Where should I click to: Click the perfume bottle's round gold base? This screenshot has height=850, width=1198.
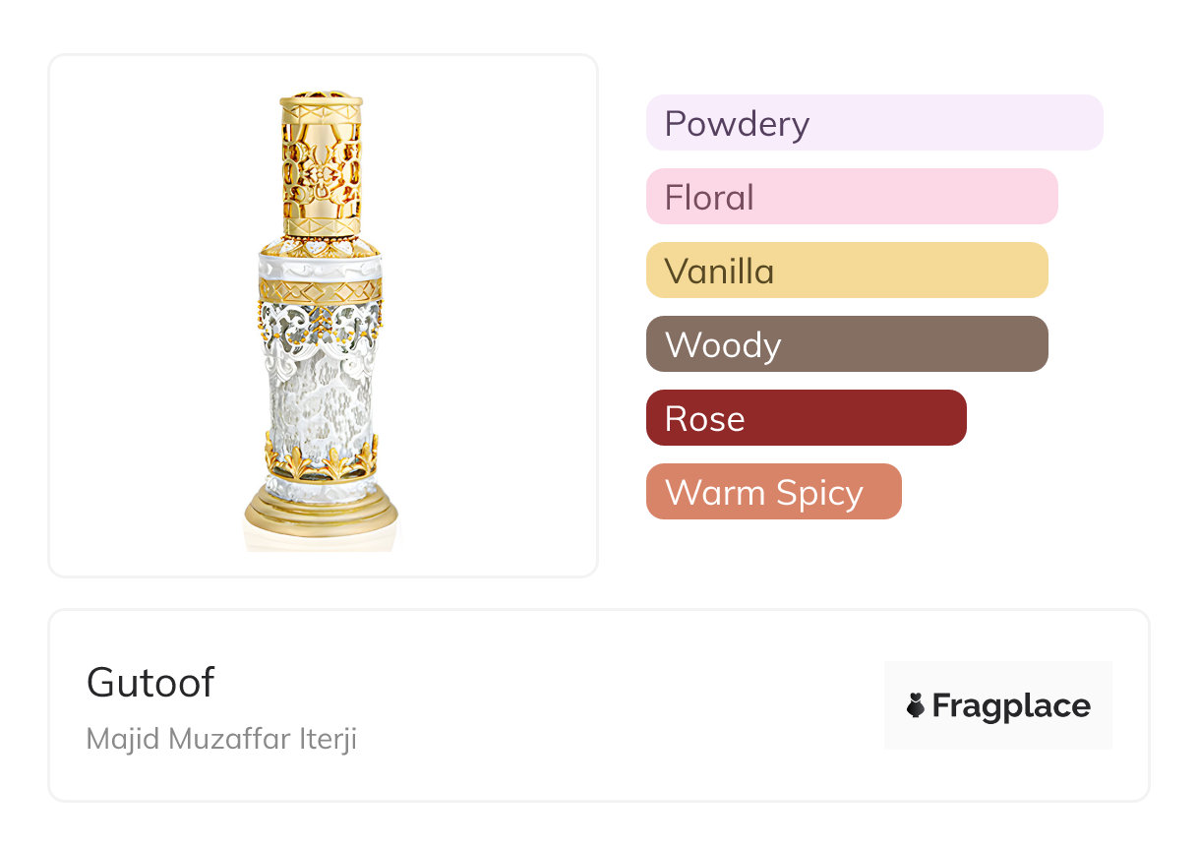pos(322,510)
